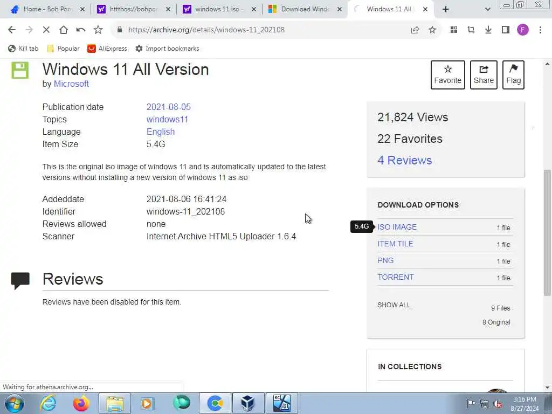Click Import bookmarks in bookmark bar
This screenshot has height=414, width=552.
168,49
